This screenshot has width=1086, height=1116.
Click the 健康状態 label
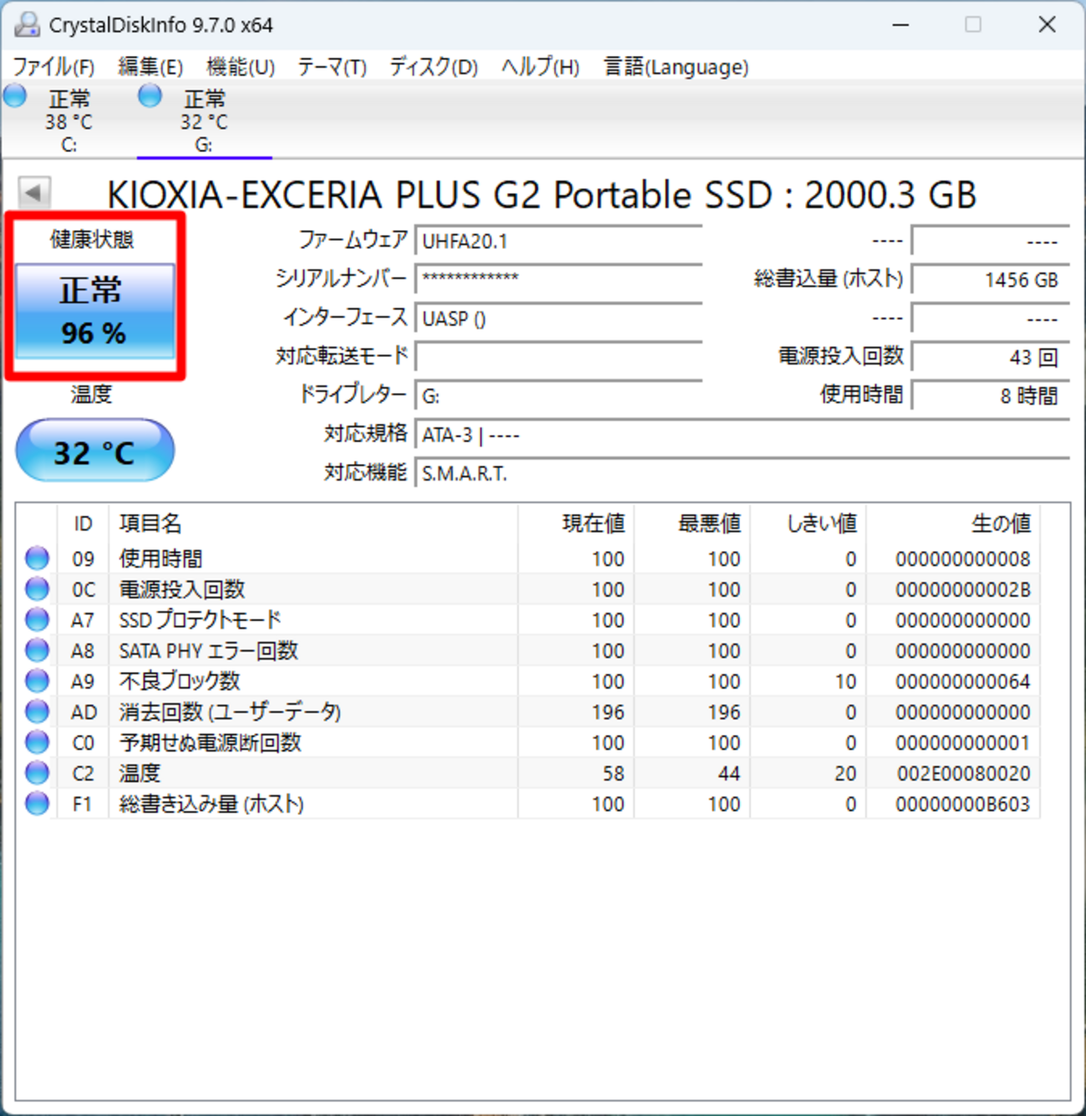91,240
